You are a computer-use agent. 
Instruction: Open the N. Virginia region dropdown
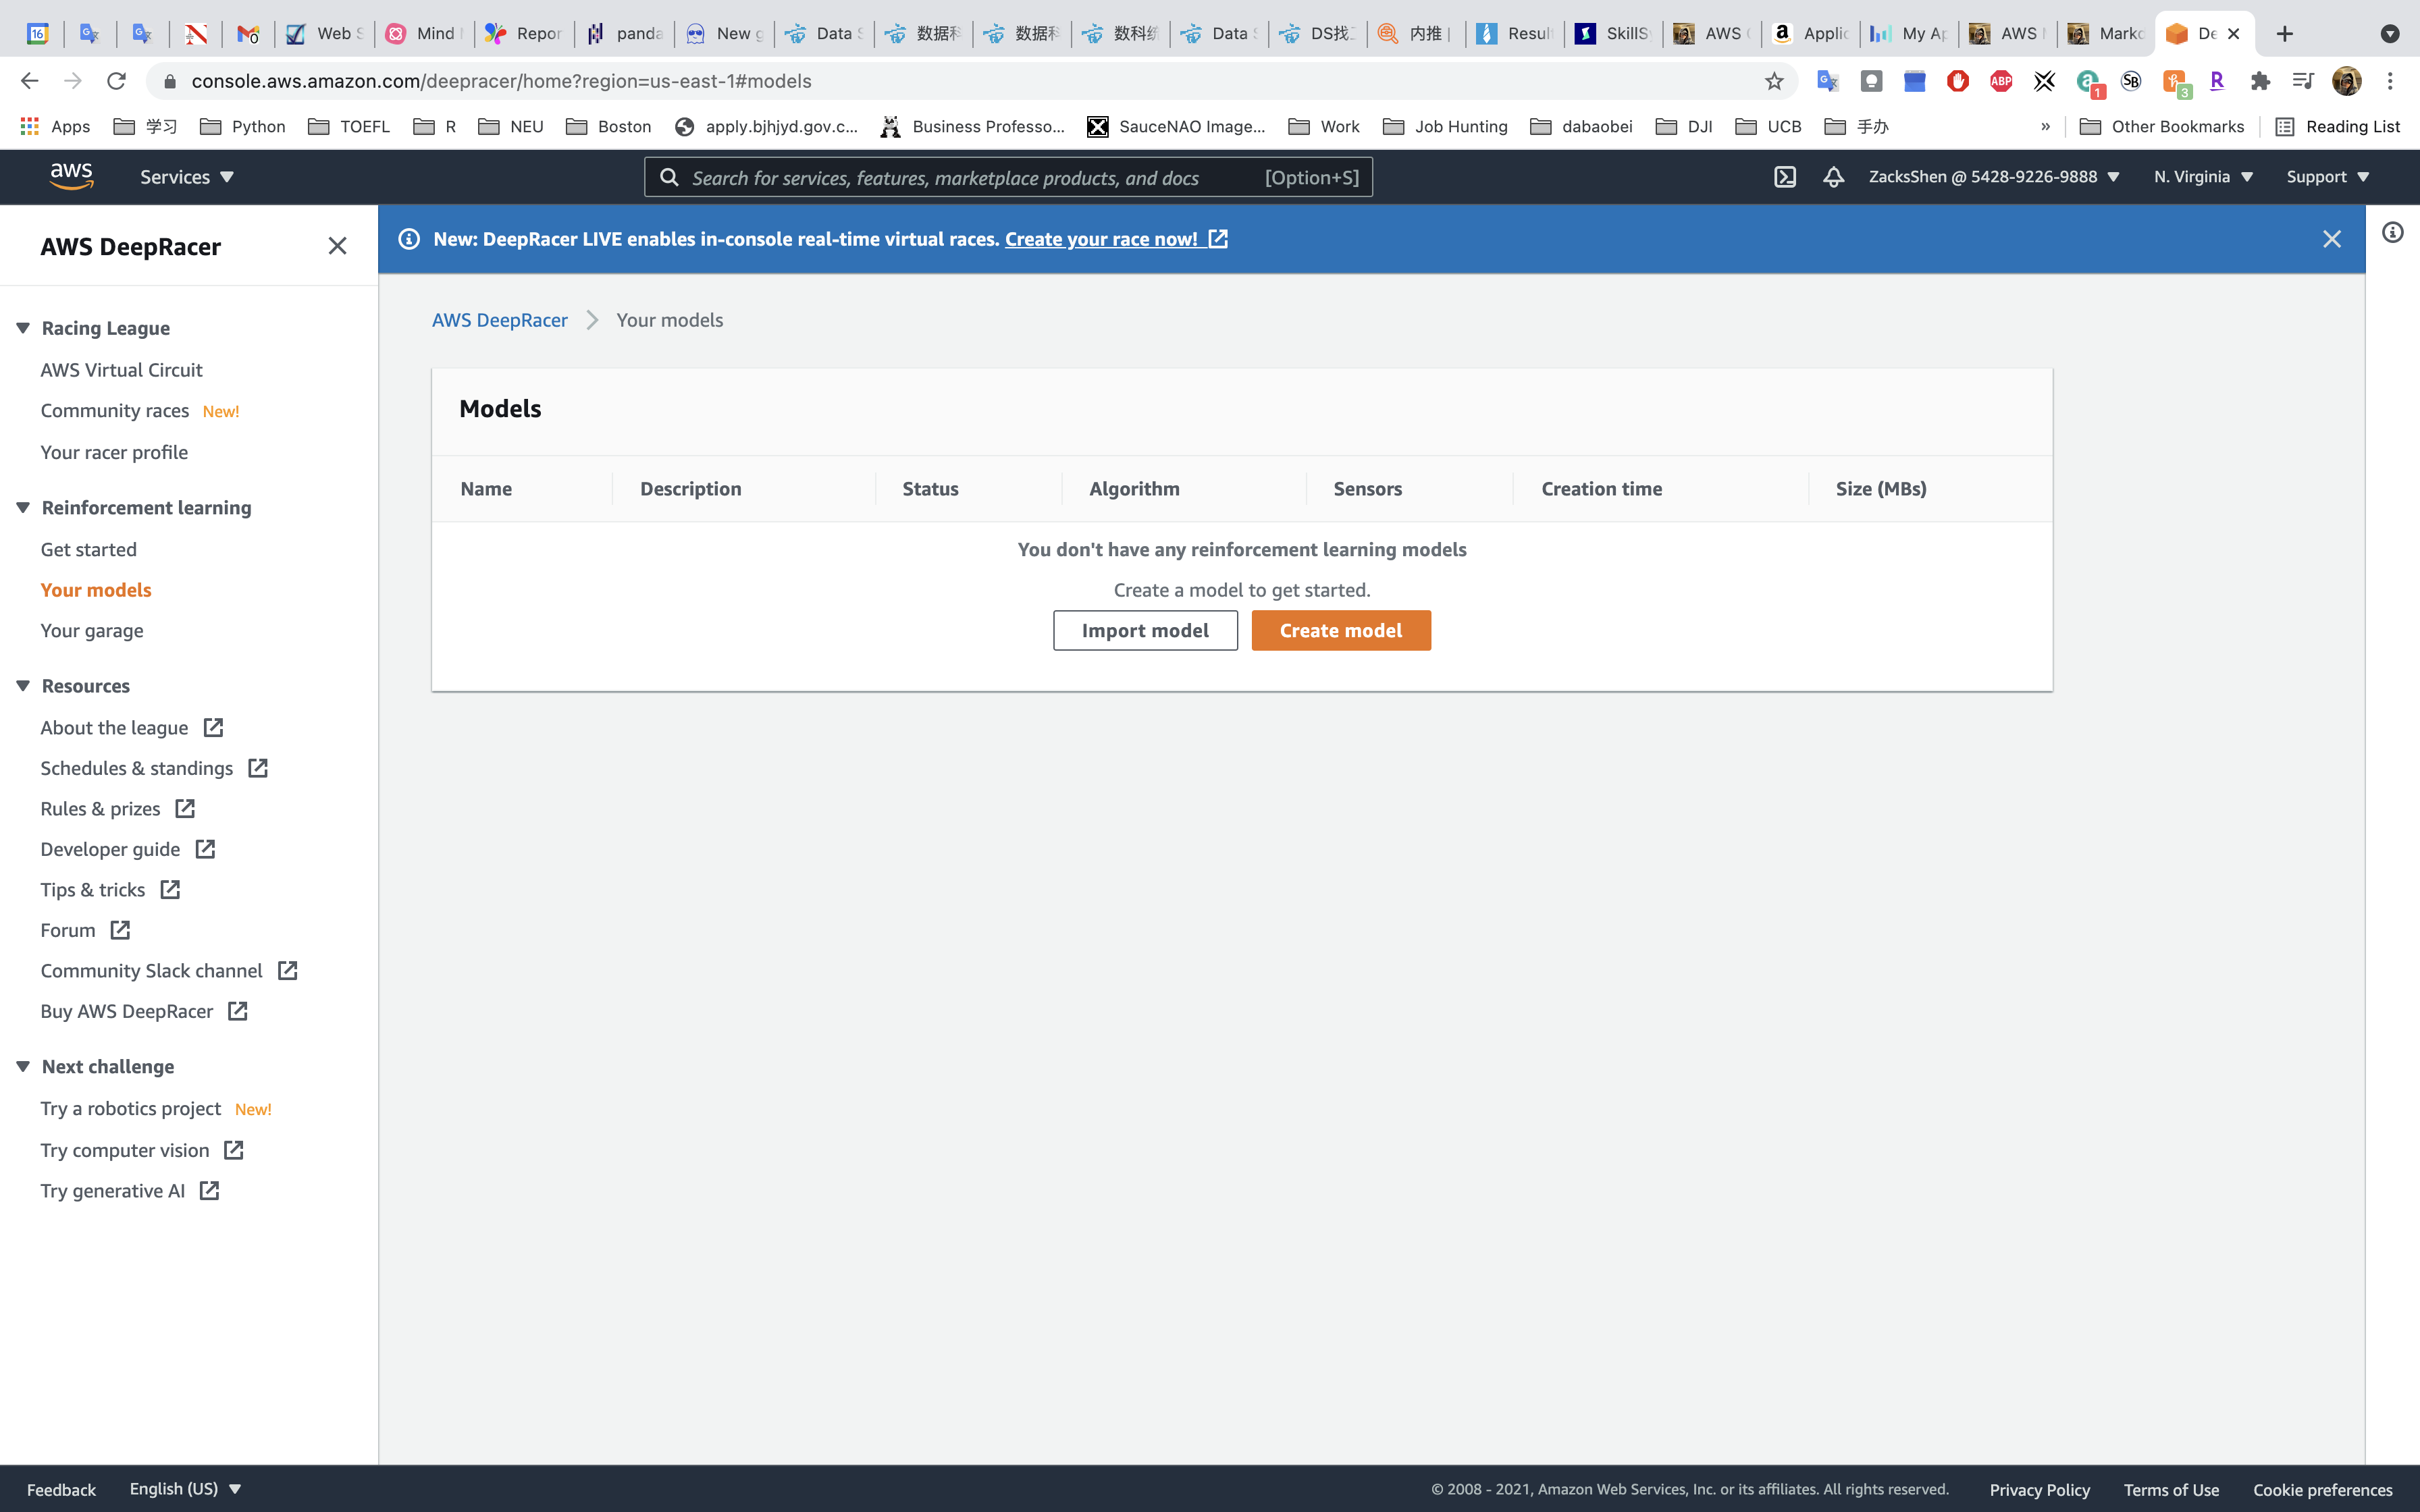tap(2203, 177)
